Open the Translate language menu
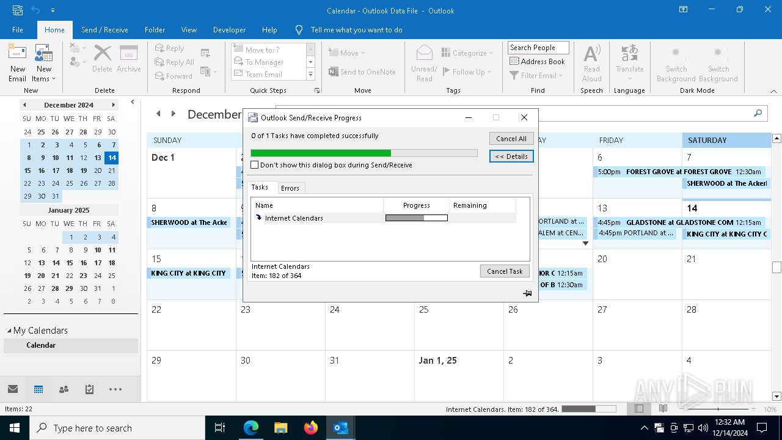Viewport: 782px width, 440px height. coord(629,64)
